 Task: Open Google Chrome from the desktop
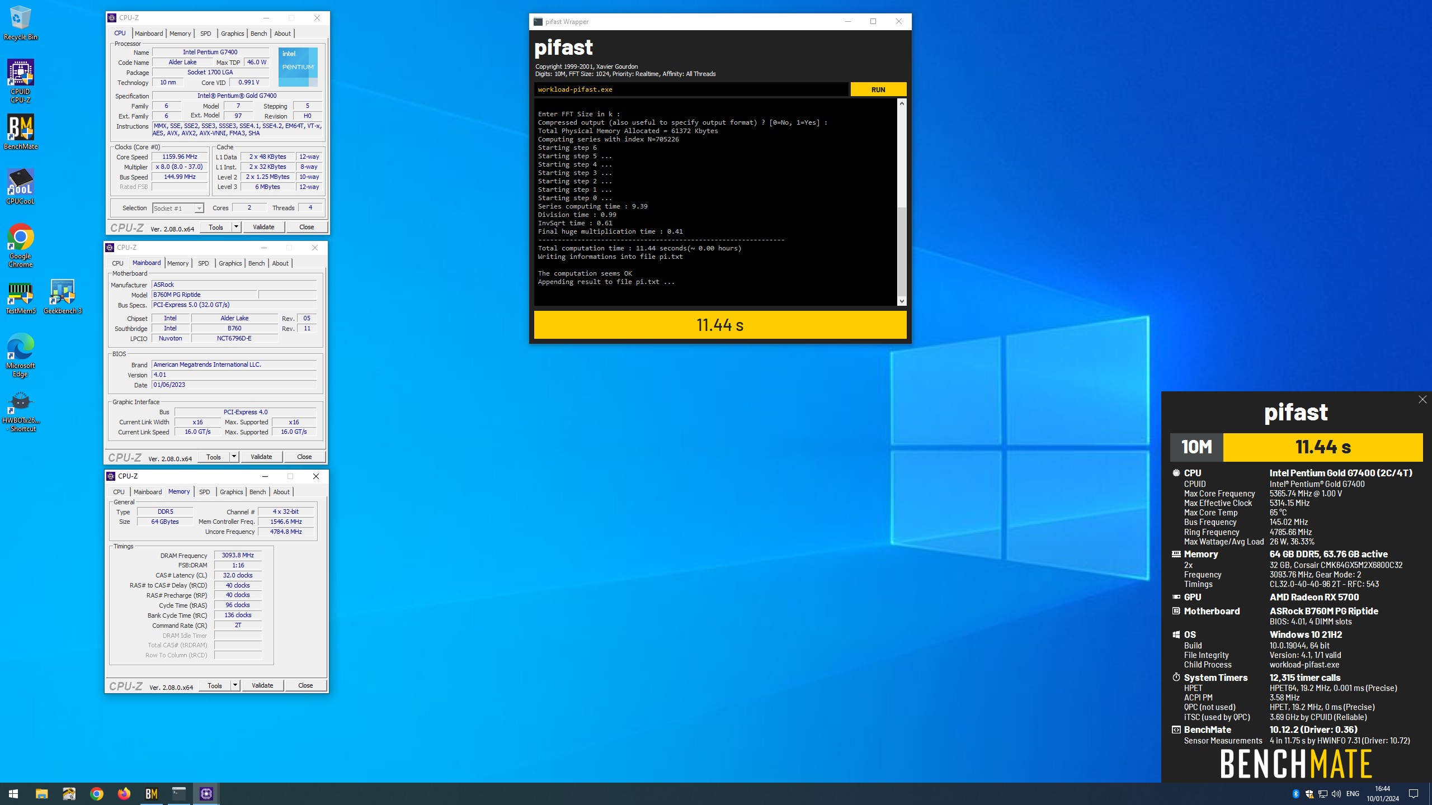coord(20,245)
